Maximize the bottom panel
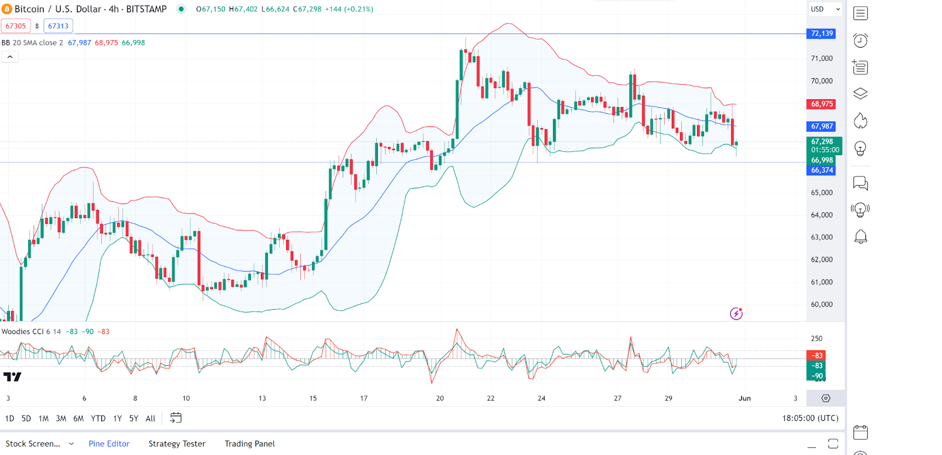942x455 pixels. (833, 444)
